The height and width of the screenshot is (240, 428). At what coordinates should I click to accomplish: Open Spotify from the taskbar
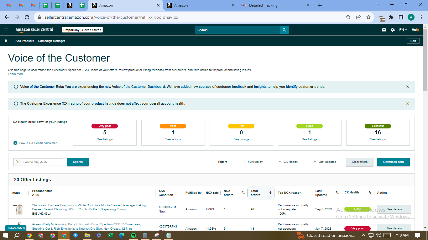tap(133, 235)
